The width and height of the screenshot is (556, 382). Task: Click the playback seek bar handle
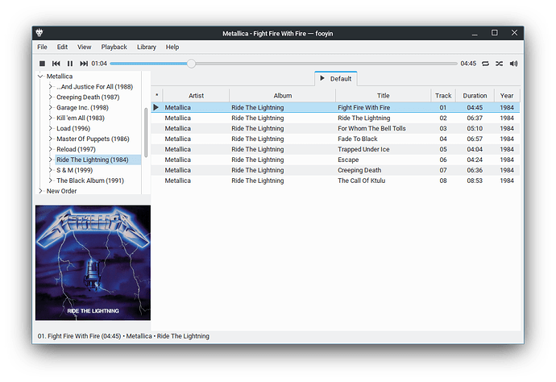point(191,63)
